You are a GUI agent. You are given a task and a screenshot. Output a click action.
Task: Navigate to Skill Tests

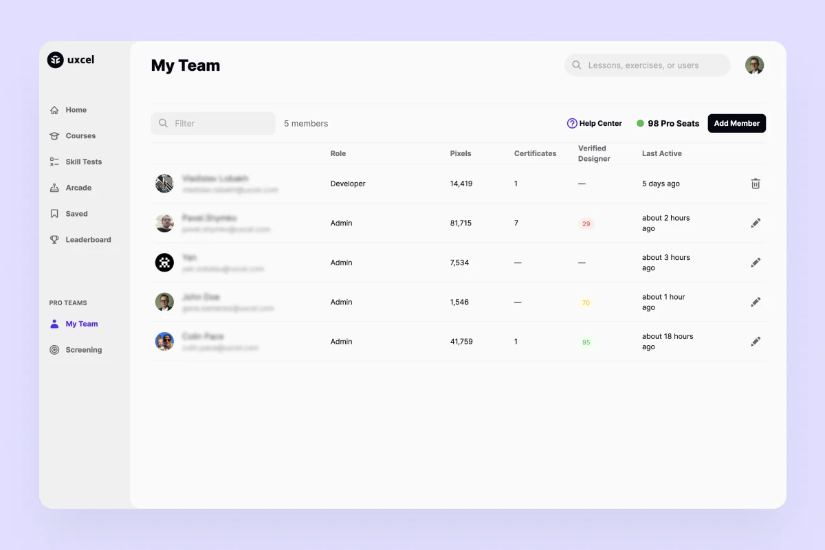(x=83, y=162)
